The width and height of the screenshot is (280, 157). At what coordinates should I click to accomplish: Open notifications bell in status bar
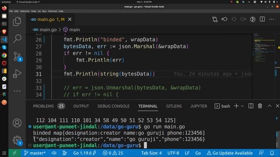[x=272, y=153]
